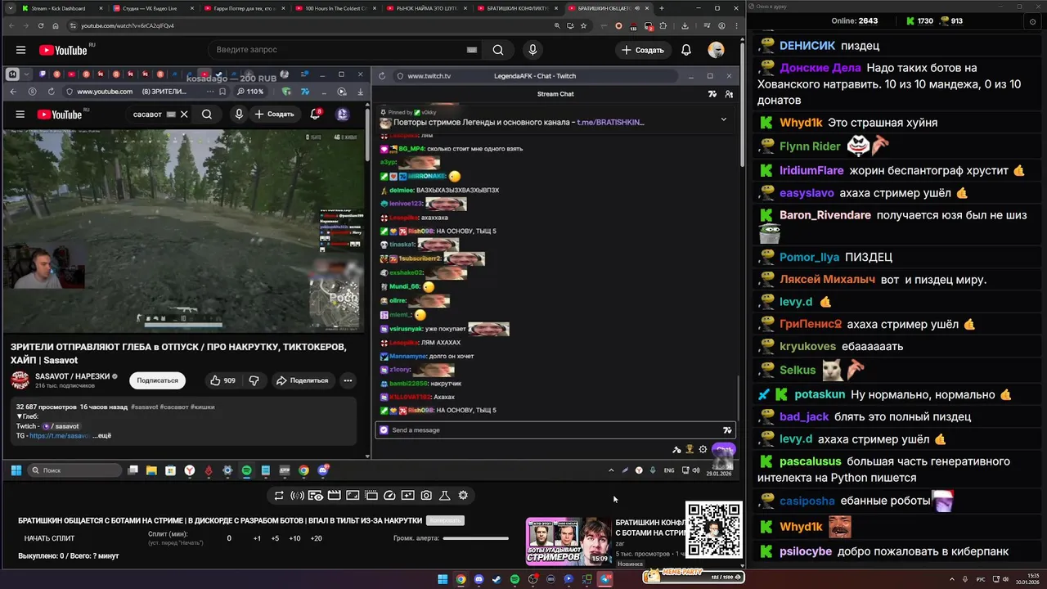This screenshot has height=589, width=1047.
Task: Focus the outer Введите запрос search field
Action: pyautogui.click(x=345, y=50)
